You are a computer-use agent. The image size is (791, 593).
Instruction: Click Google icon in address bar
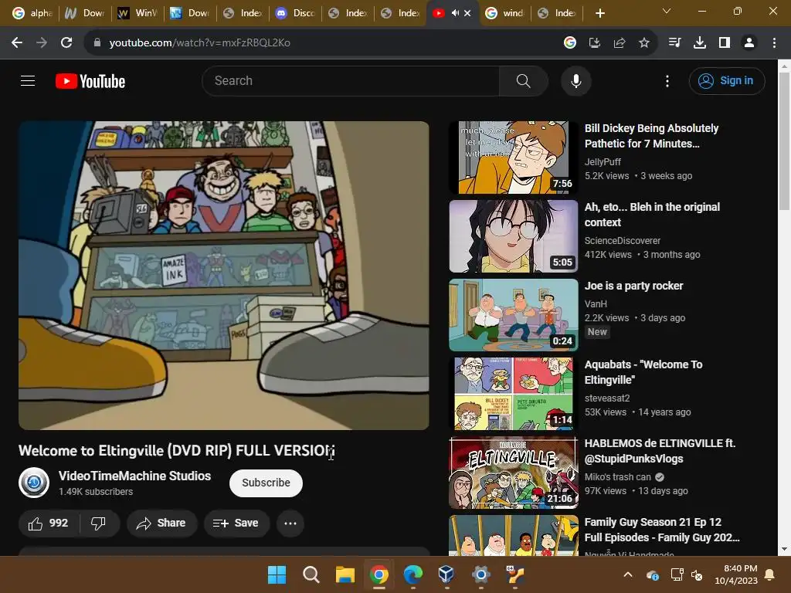click(570, 43)
